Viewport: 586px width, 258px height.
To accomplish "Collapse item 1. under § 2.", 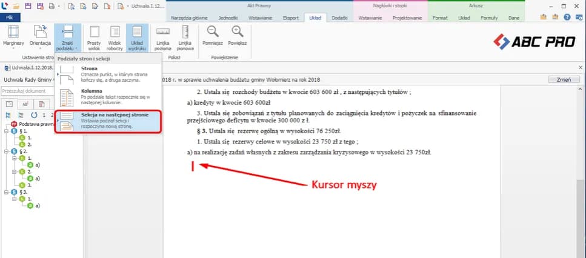I will click(14, 158).
